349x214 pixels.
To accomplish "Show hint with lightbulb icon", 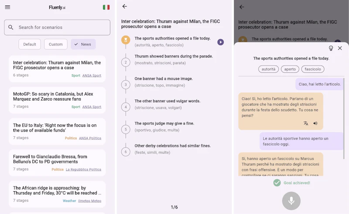I will click(x=331, y=48).
